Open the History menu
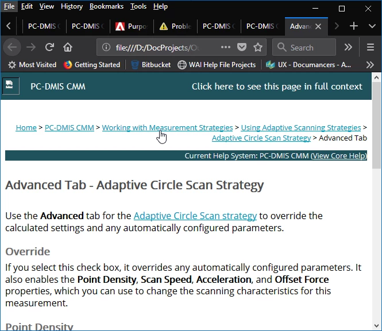382x331 pixels. [72, 6]
